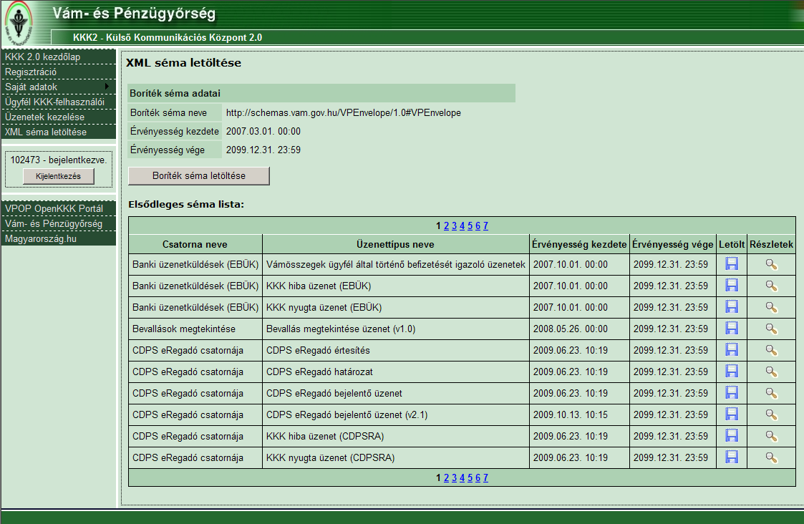View details of KKK nyugta üzenet (CDPSRA)
Viewport: 804px width, 524px height.
click(771, 458)
